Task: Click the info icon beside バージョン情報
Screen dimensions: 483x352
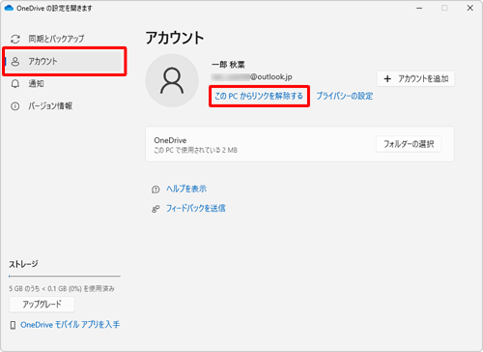Action: pyautogui.click(x=15, y=106)
